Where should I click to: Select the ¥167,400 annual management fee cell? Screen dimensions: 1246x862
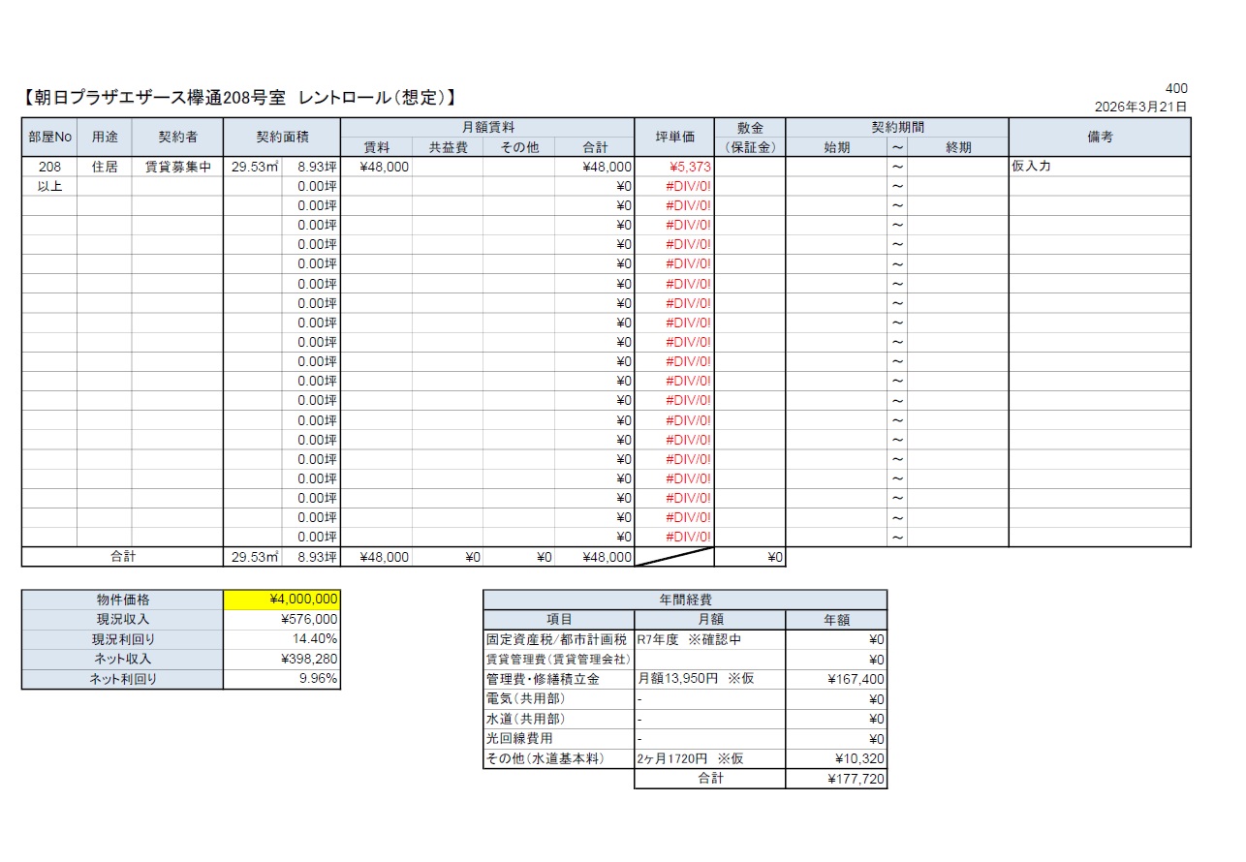coord(836,679)
